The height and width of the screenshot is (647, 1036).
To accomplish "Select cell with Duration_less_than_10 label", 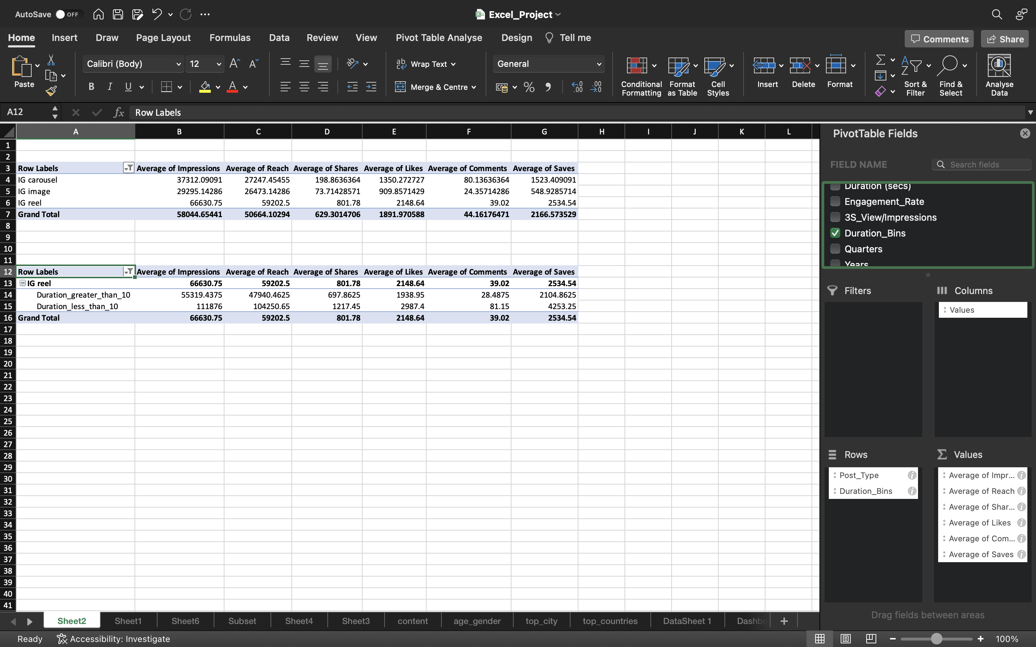I will pyautogui.click(x=76, y=306).
